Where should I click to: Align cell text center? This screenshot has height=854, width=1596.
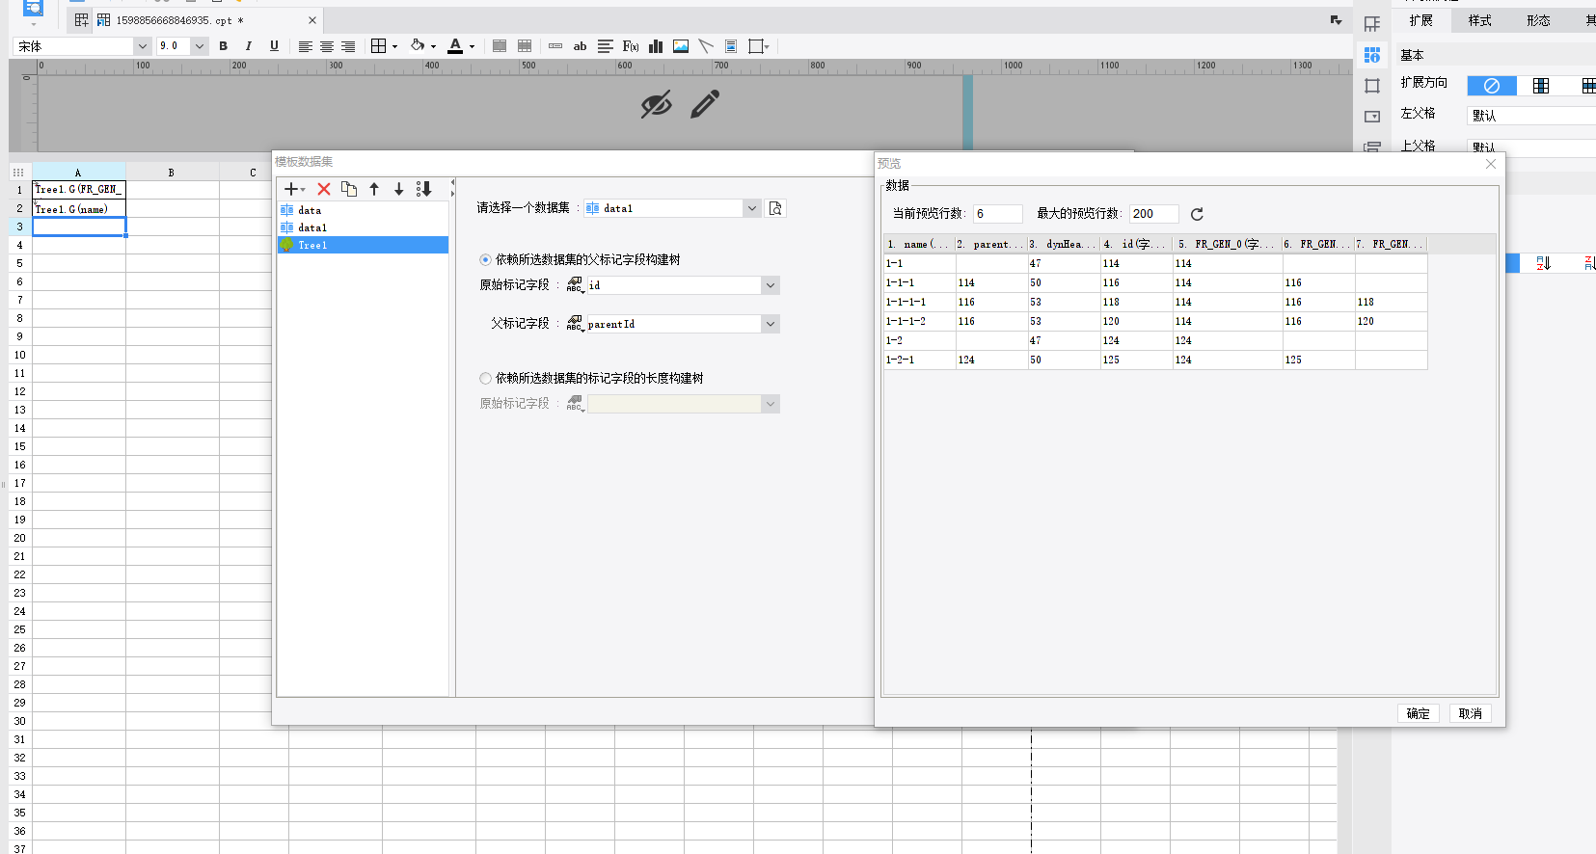tap(327, 46)
